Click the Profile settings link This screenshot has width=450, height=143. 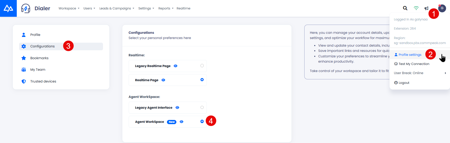(410, 55)
